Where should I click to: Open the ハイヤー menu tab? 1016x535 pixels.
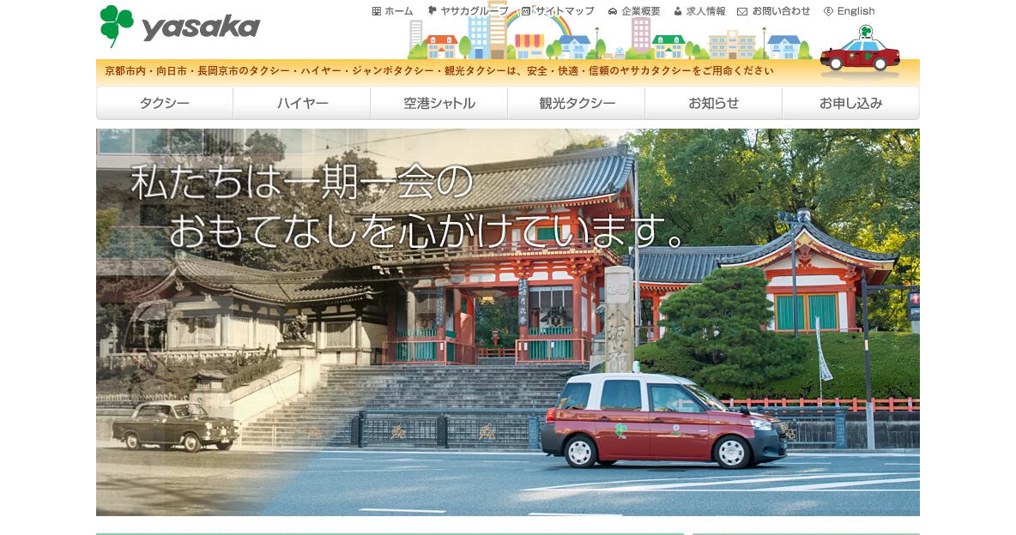tap(302, 103)
